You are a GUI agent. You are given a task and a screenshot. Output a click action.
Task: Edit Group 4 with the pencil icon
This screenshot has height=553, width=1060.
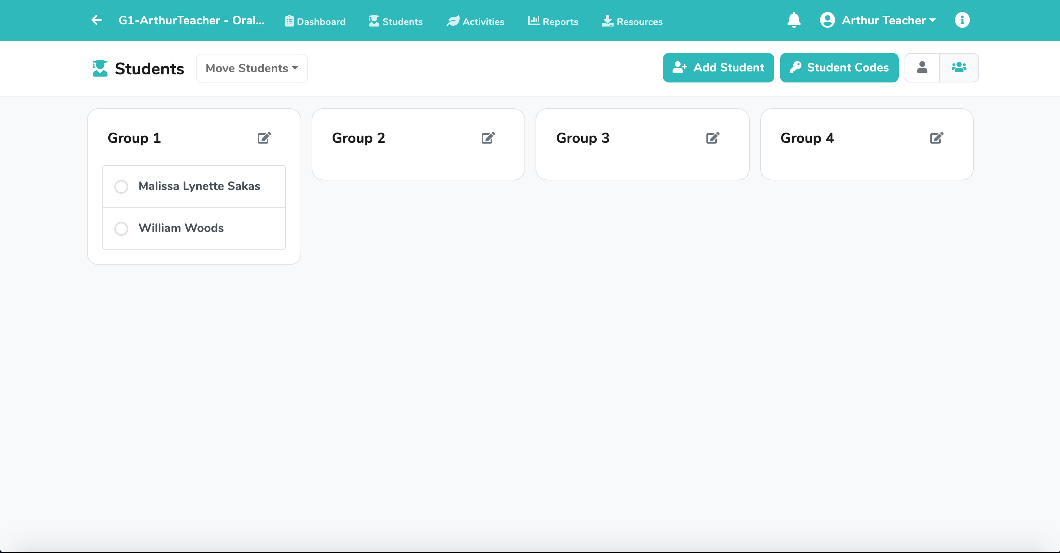coord(937,138)
